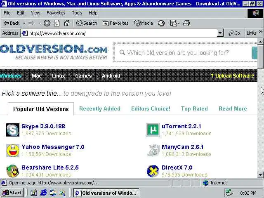Open the Edit menu
264x198 pixels.
[x=21, y=13]
